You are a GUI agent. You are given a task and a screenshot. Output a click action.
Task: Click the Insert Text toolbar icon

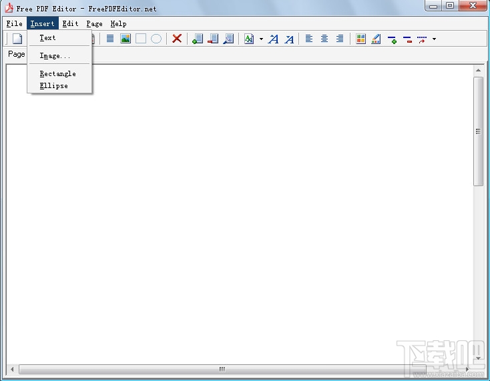[110, 39]
